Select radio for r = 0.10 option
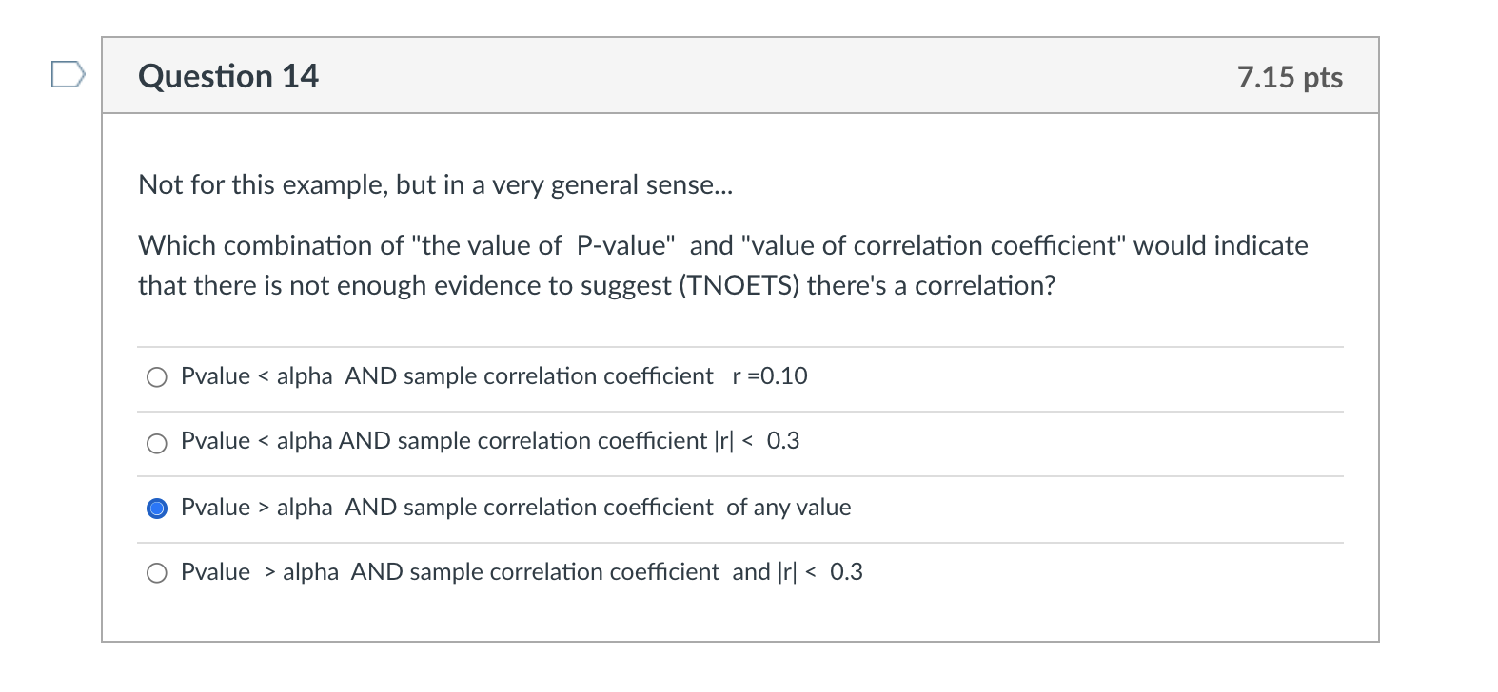The image size is (1498, 692). pyautogui.click(x=157, y=377)
